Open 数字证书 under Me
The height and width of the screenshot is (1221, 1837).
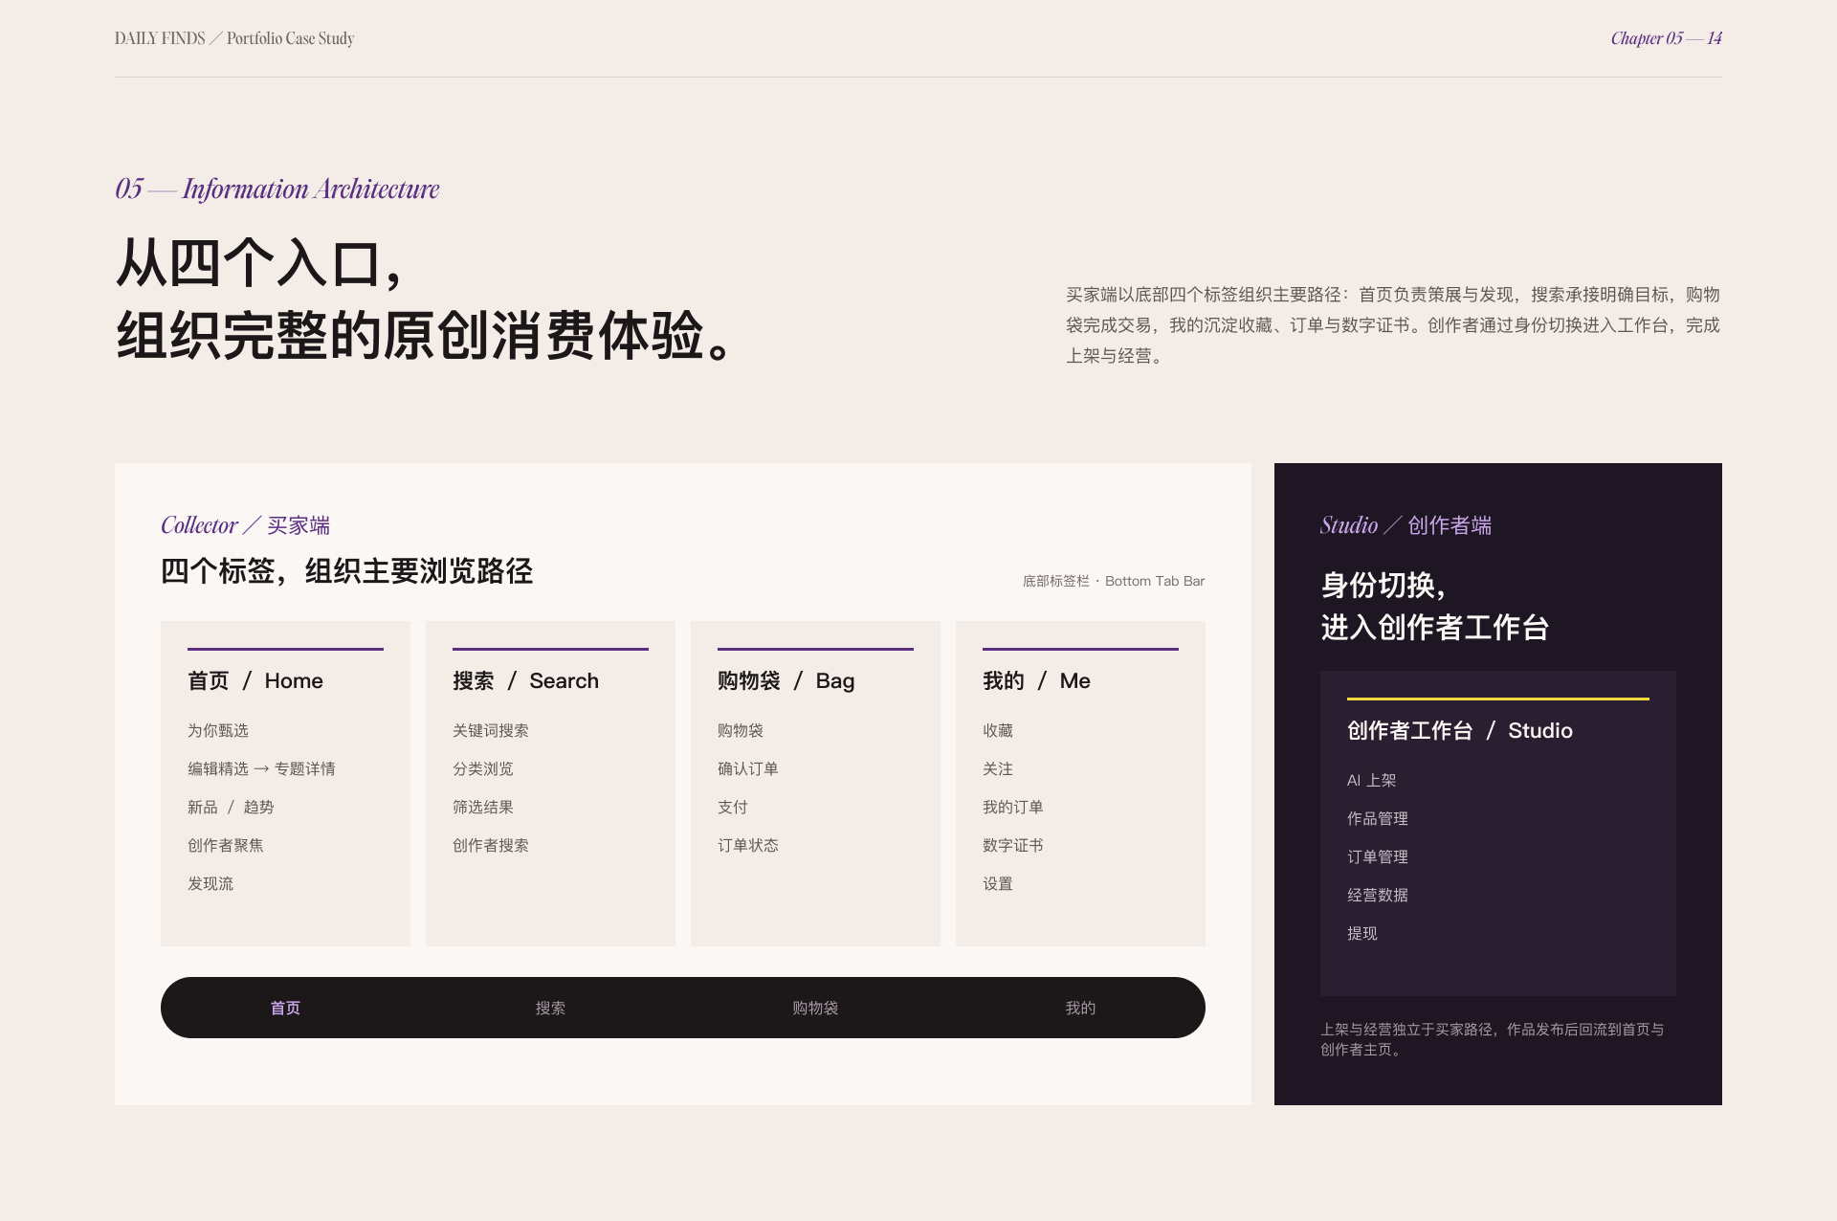(1013, 845)
